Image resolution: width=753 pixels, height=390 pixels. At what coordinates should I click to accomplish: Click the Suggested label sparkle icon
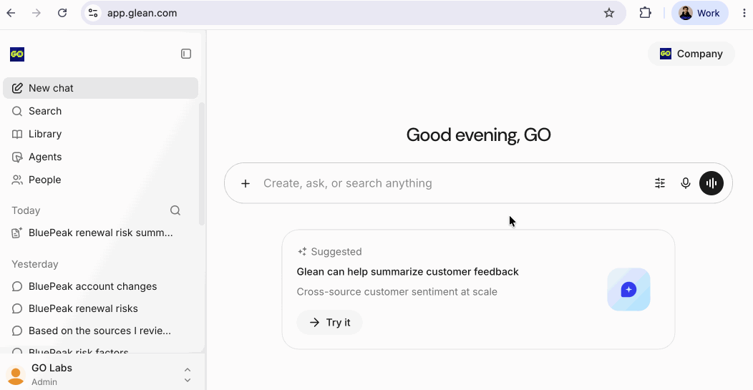coord(302,252)
